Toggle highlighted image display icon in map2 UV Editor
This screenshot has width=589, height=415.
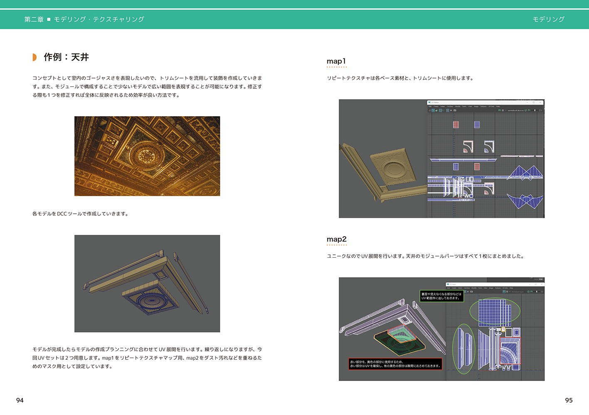(x=504, y=292)
